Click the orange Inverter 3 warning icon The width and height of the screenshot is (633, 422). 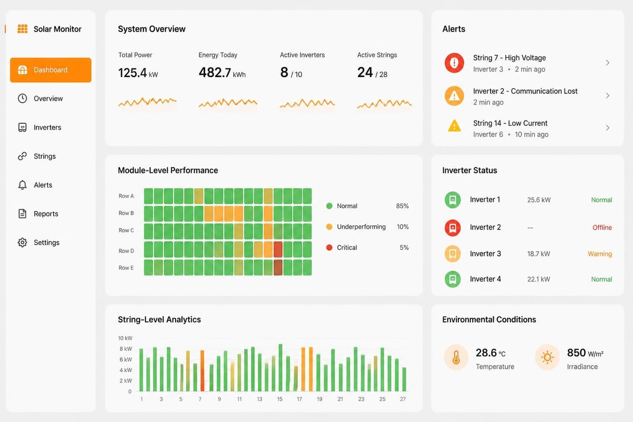[x=453, y=254]
